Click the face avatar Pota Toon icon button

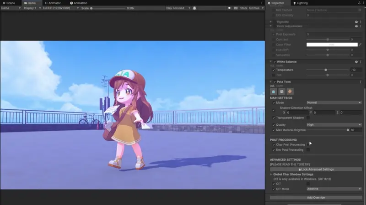click(290, 92)
